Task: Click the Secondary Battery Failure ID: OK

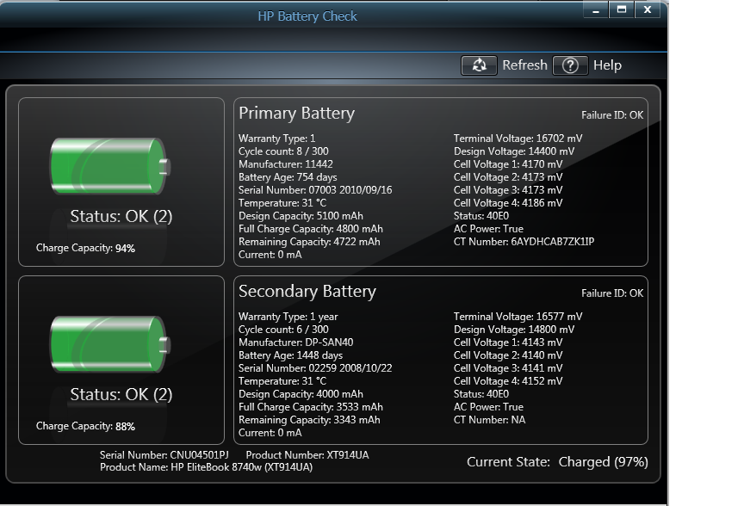Action: tap(611, 293)
